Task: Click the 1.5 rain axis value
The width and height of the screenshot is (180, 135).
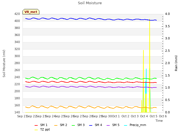Action: pos(167,76)
